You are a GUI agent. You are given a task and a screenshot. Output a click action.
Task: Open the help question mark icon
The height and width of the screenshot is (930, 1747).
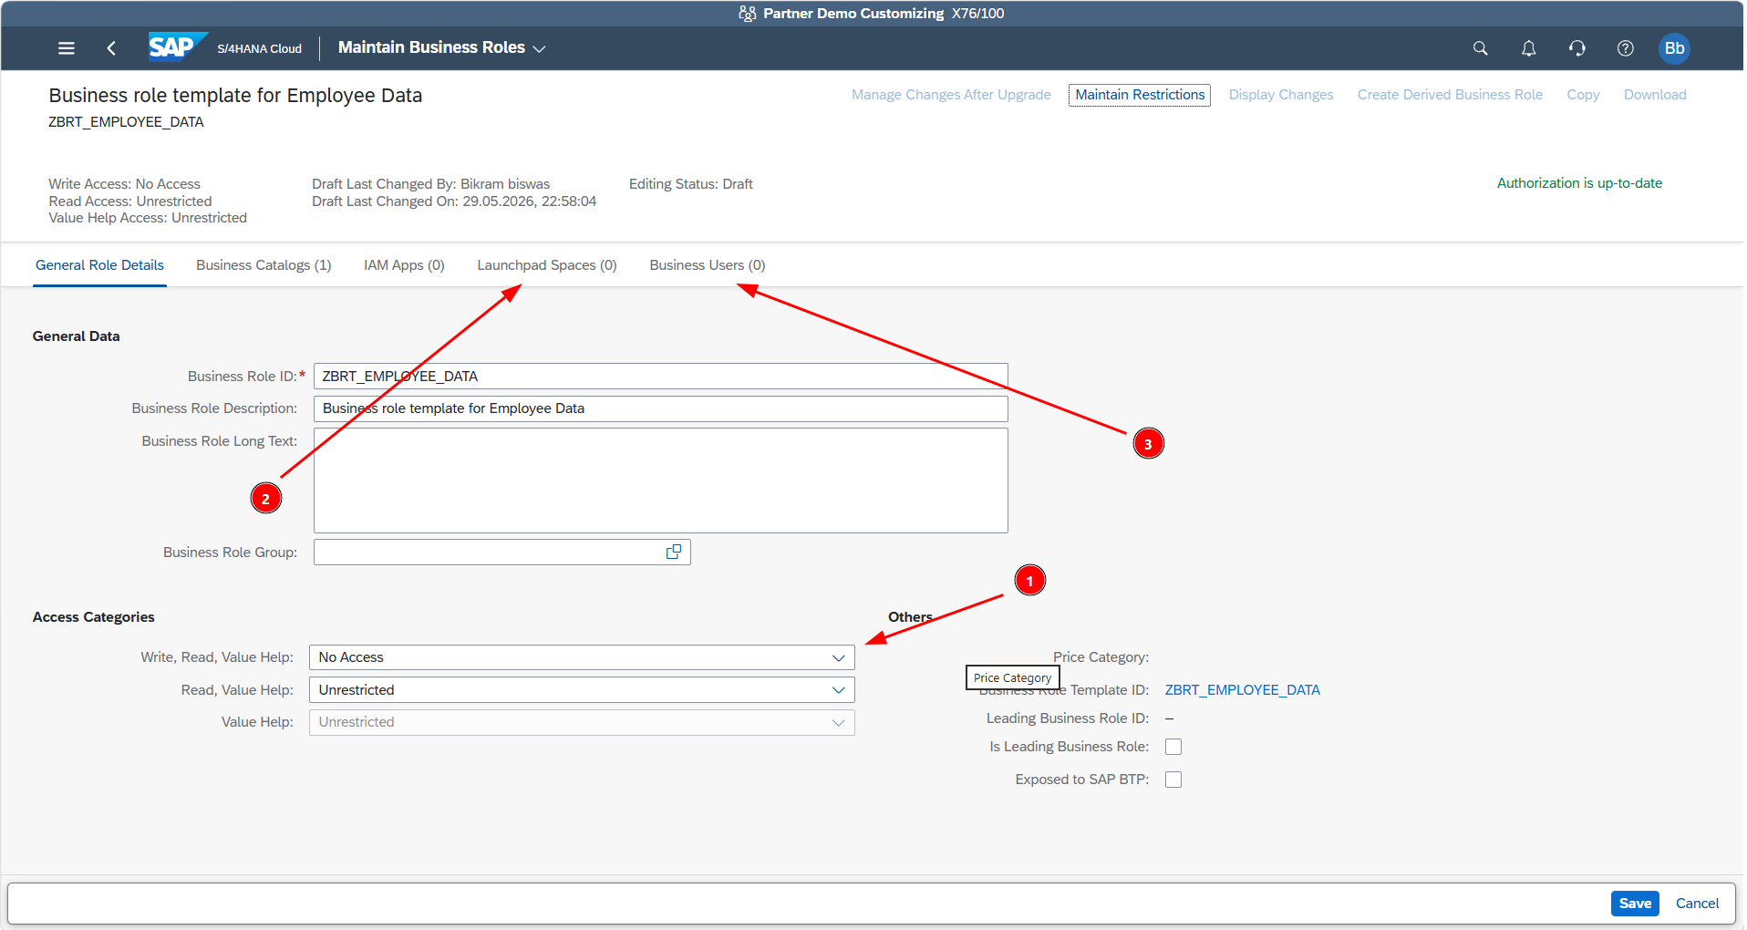[x=1626, y=48]
